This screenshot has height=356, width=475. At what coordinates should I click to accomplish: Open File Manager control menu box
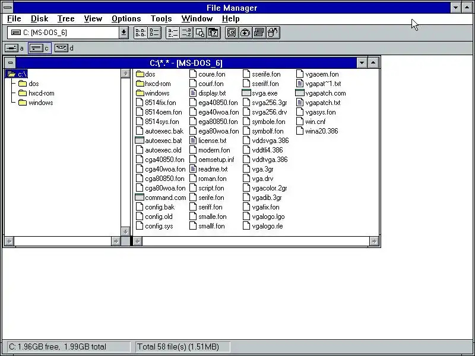pyautogui.click(x=8, y=8)
